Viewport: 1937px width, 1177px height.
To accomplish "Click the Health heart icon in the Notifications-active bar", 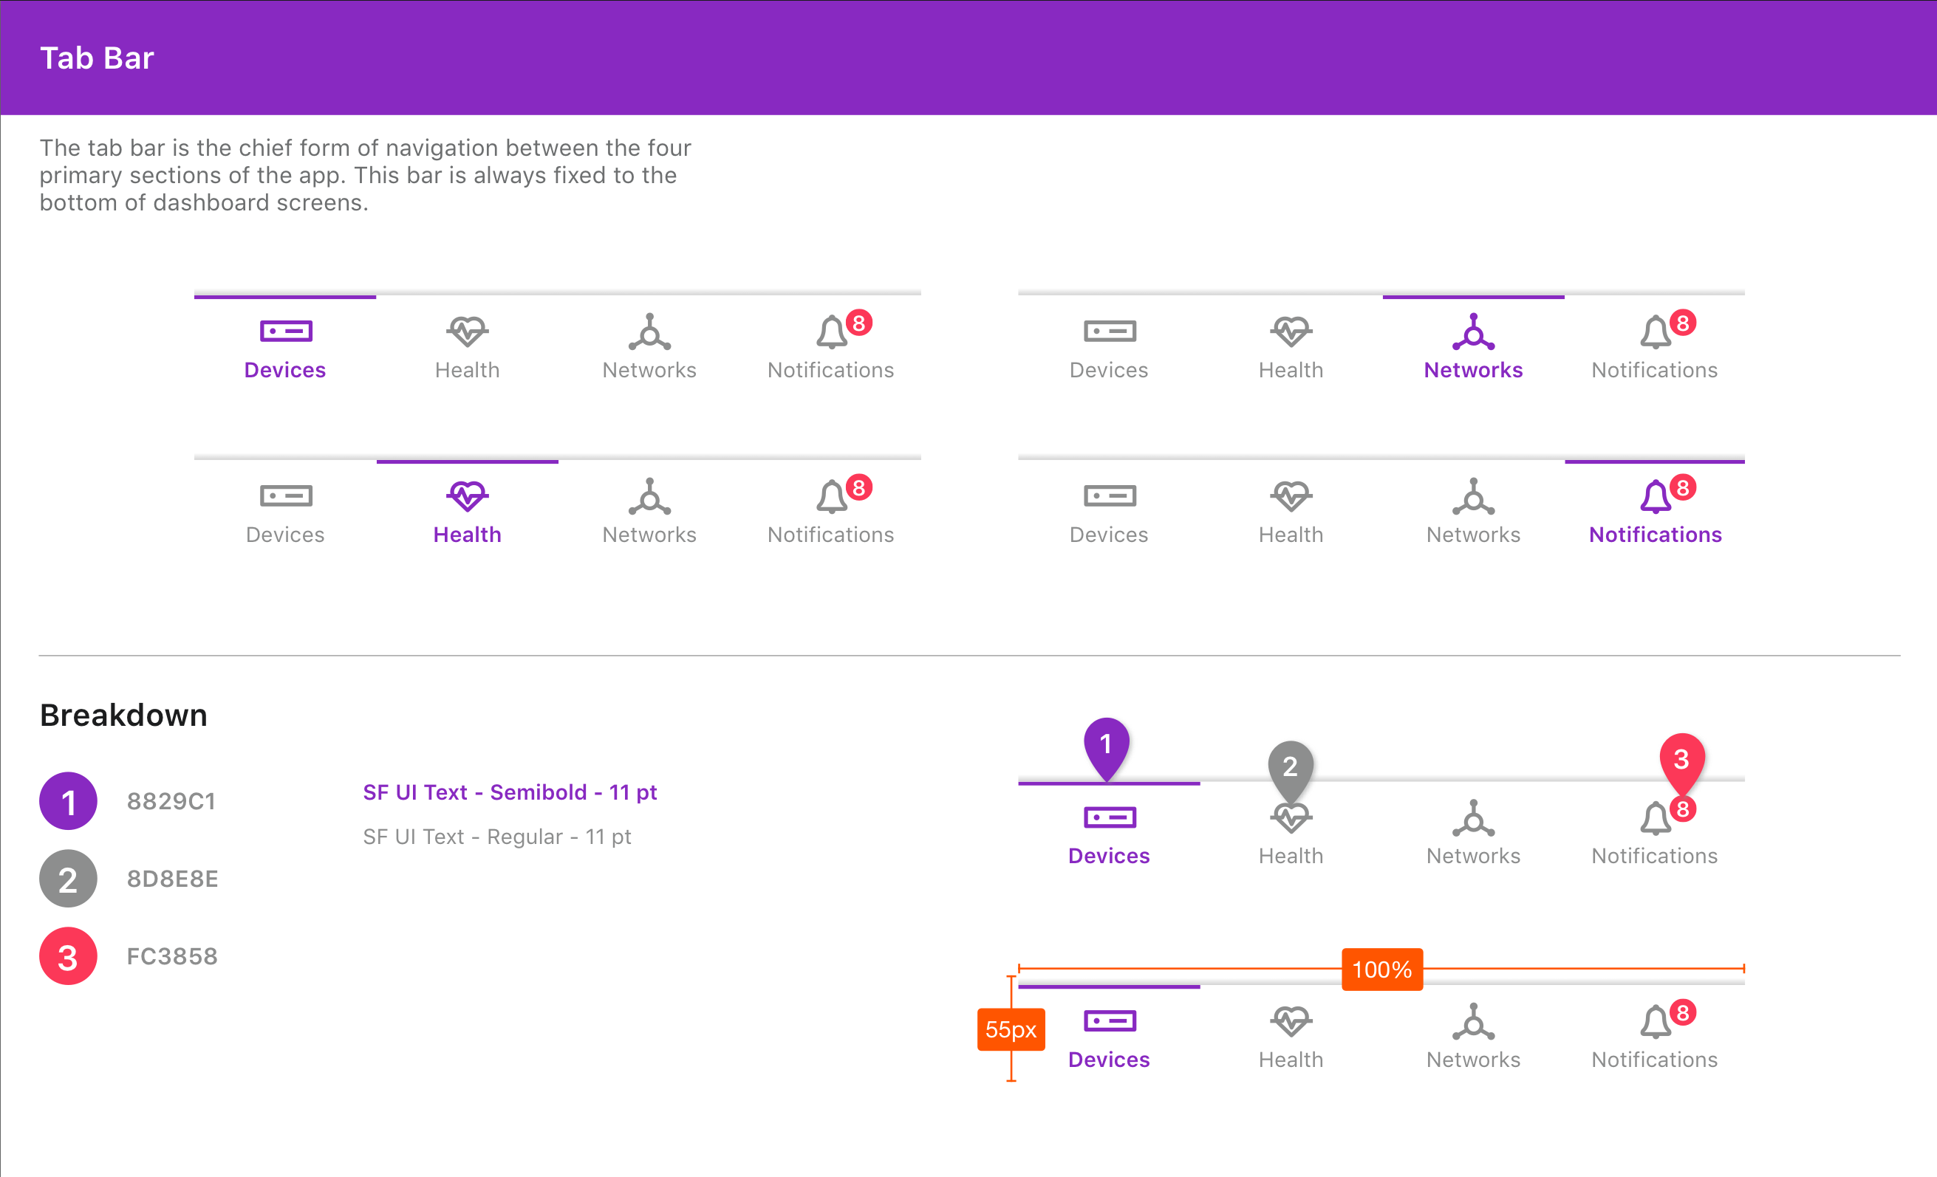I will 1291,495.
